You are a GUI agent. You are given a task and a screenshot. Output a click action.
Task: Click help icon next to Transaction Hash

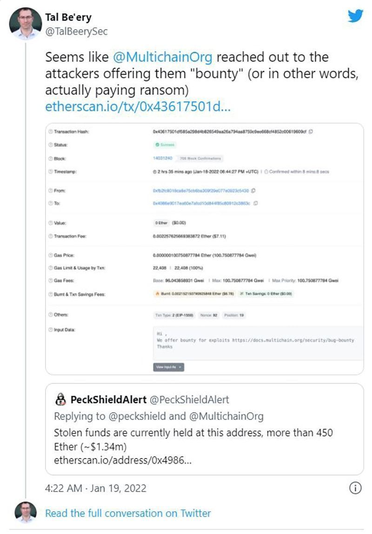click(50, 132)
